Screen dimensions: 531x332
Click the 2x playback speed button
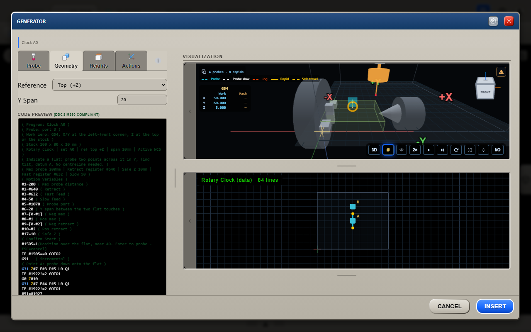pos(415,150)
